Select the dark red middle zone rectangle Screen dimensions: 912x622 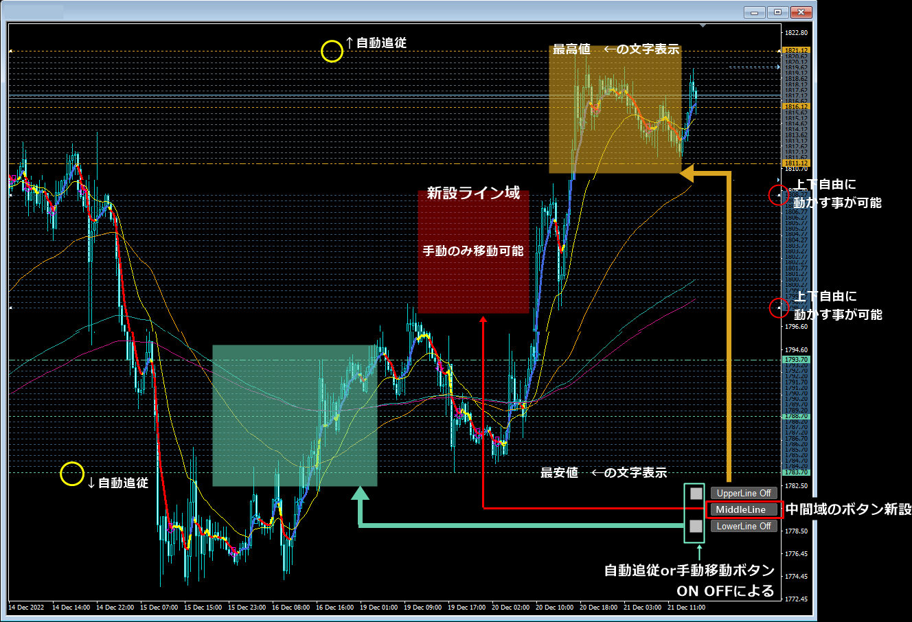pos(473,252)
